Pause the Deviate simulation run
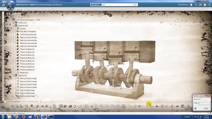 point(195,108)
